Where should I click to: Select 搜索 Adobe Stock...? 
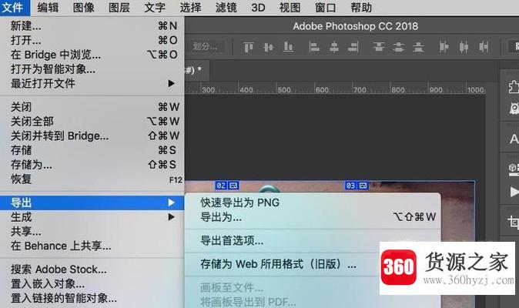(92, 269)
